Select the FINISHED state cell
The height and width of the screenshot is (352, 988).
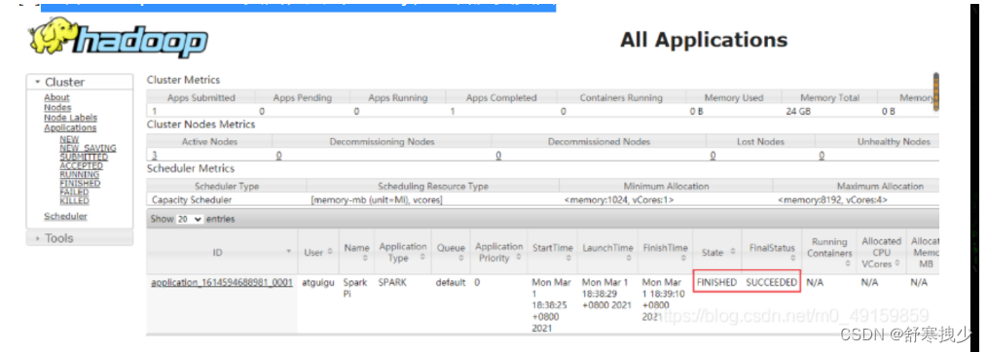coord(717,282)
